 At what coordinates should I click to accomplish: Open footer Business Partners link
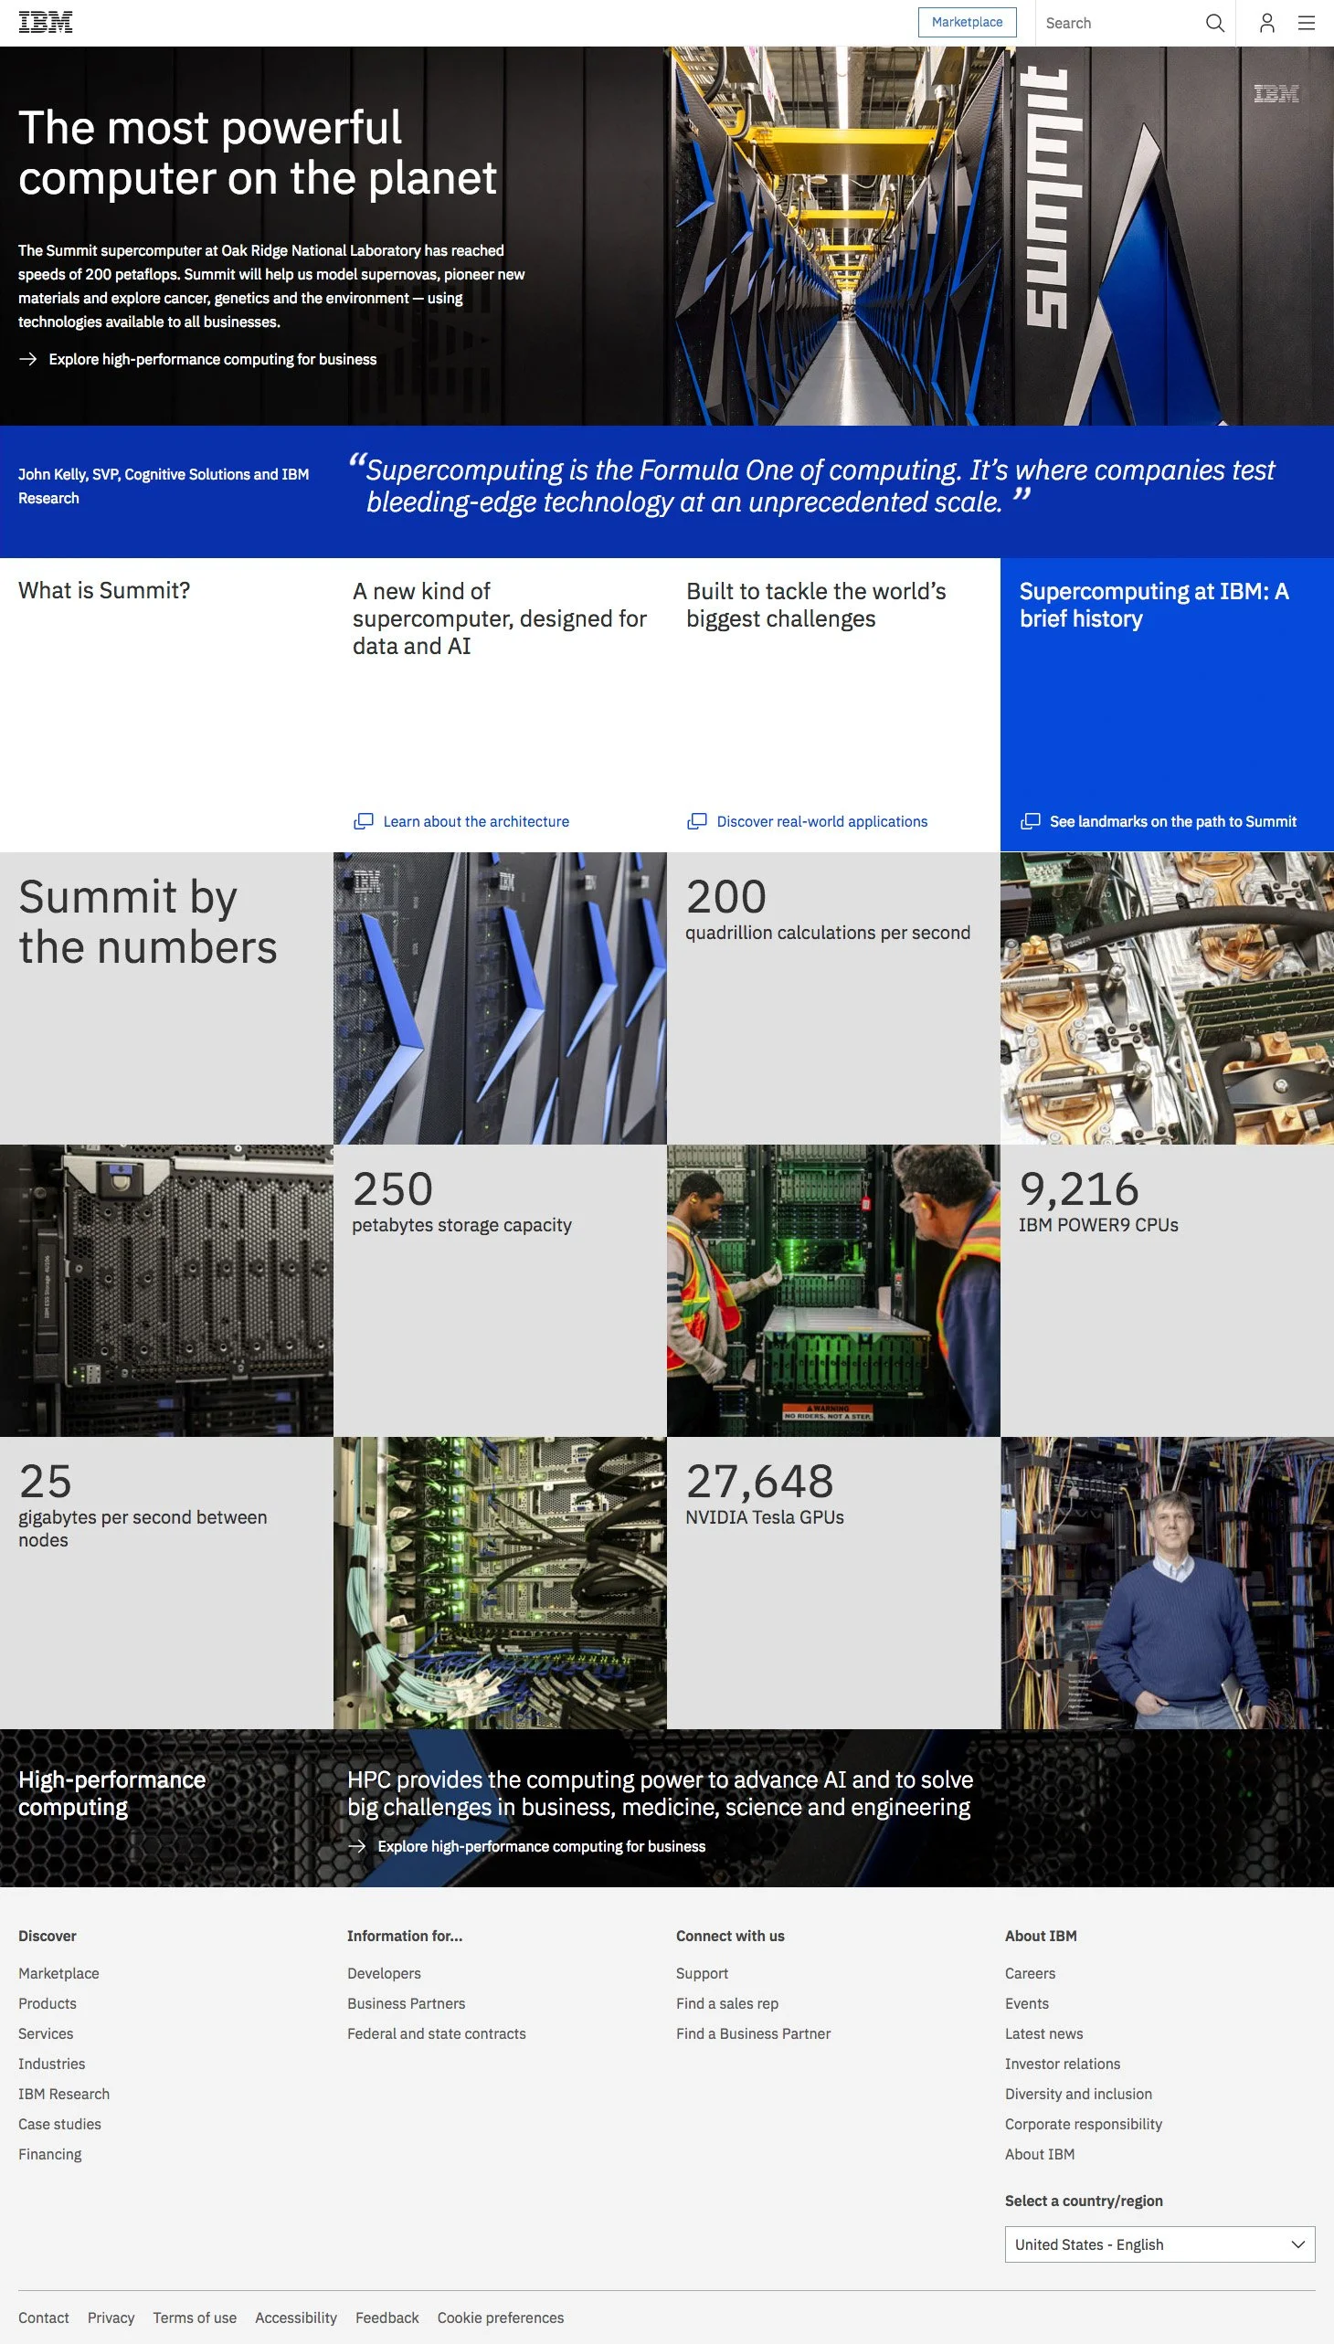click(406, 2003)
